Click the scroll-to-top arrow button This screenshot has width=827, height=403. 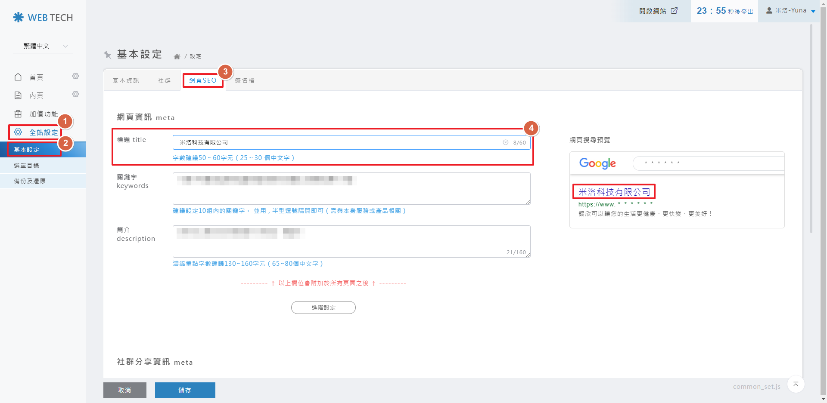pyautogui.click(x=796, y=384)
